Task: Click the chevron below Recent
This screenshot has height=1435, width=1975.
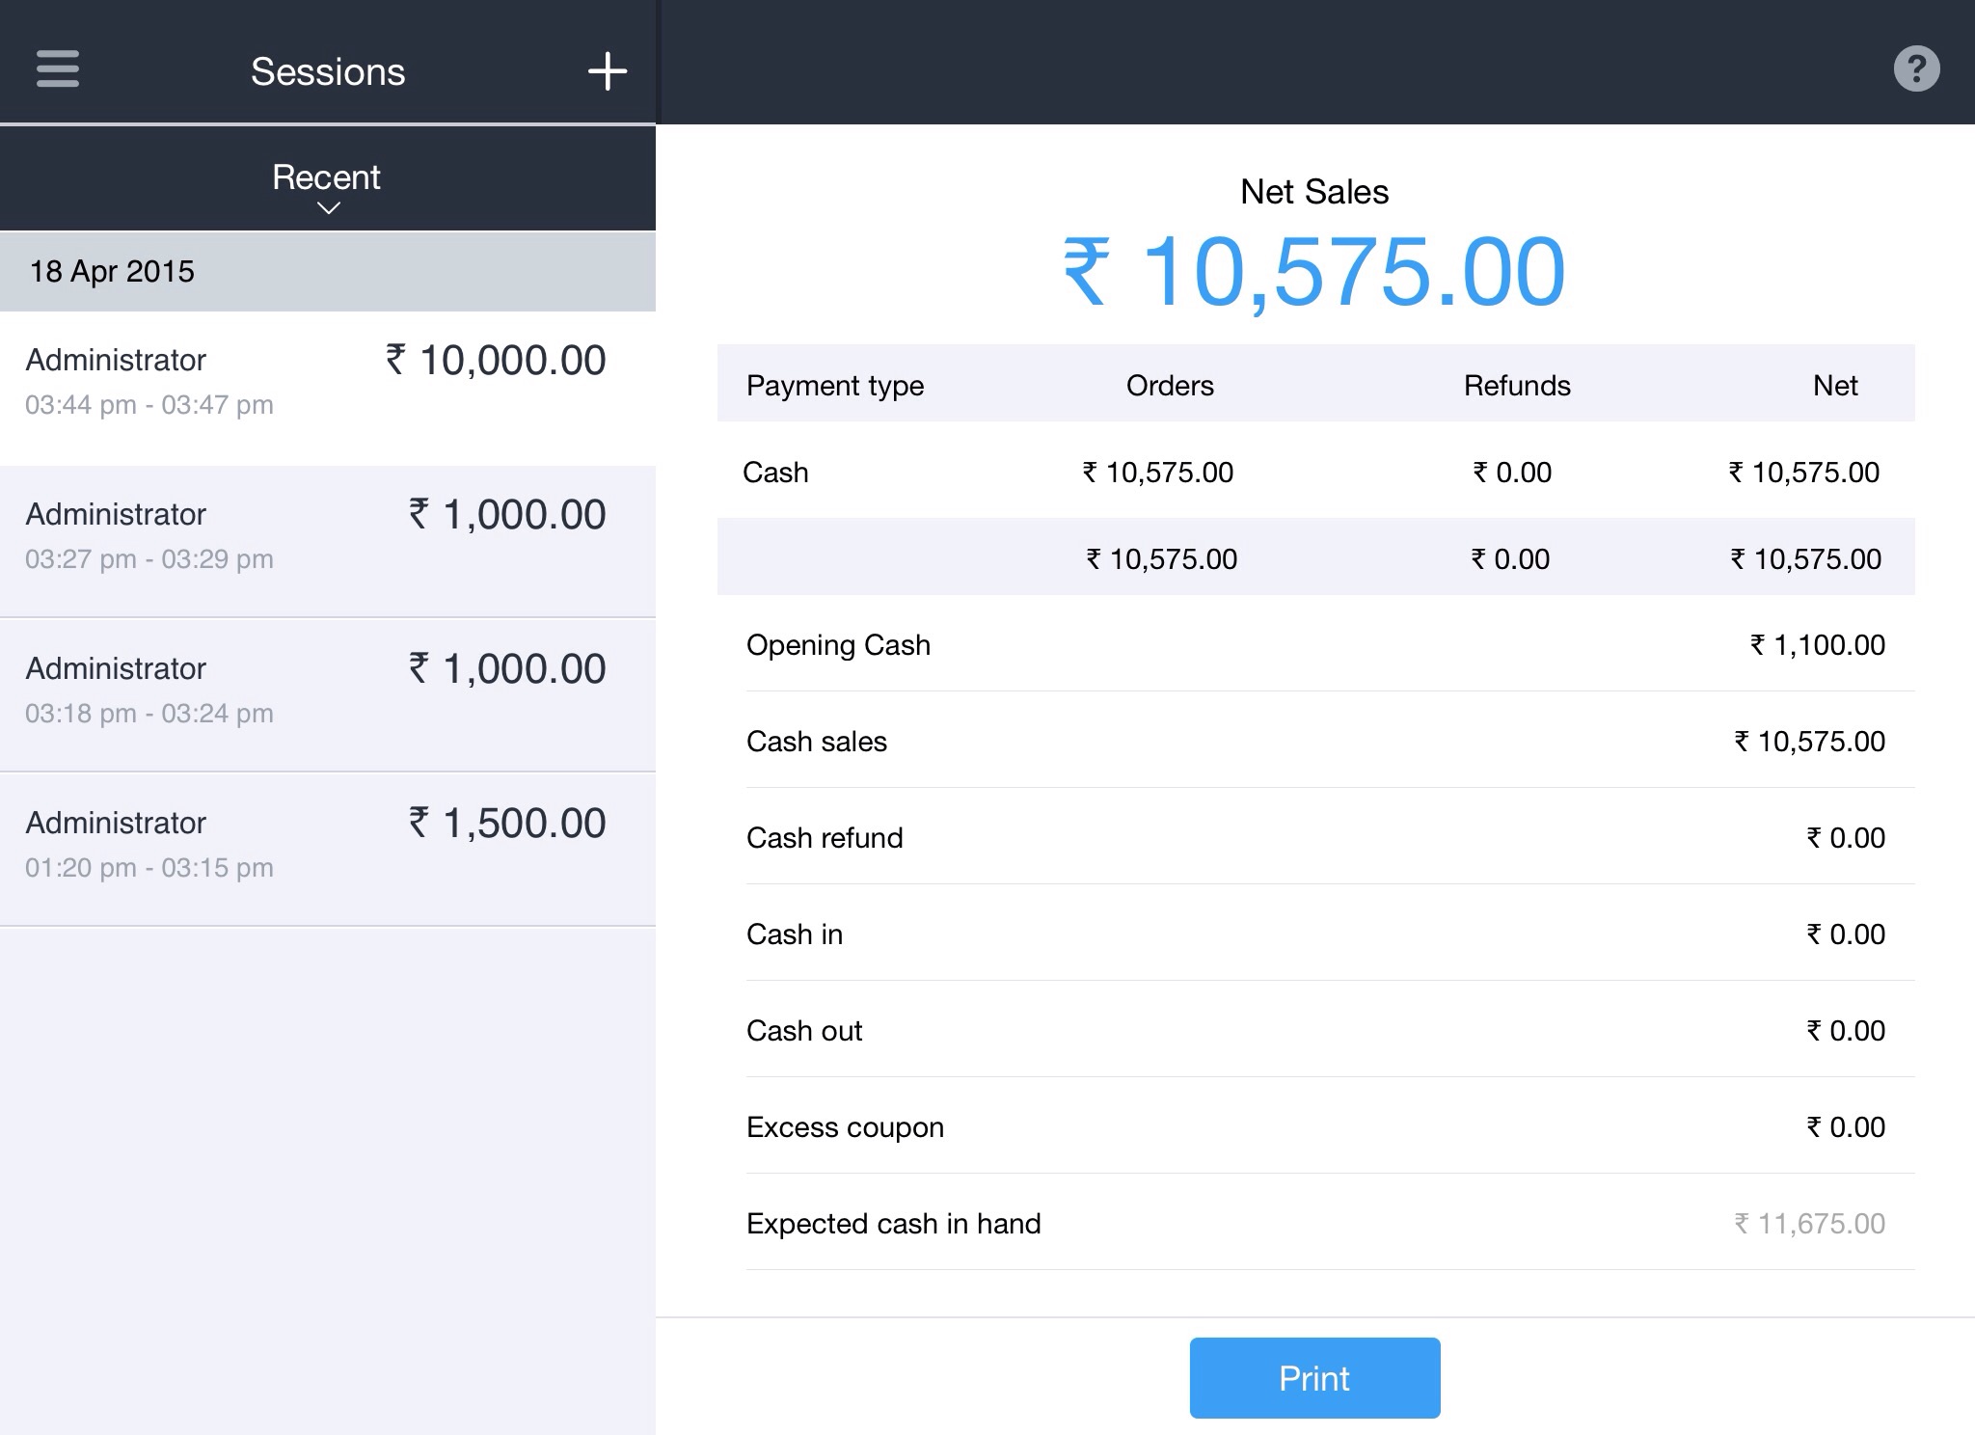Action: (x=328, y=208)
